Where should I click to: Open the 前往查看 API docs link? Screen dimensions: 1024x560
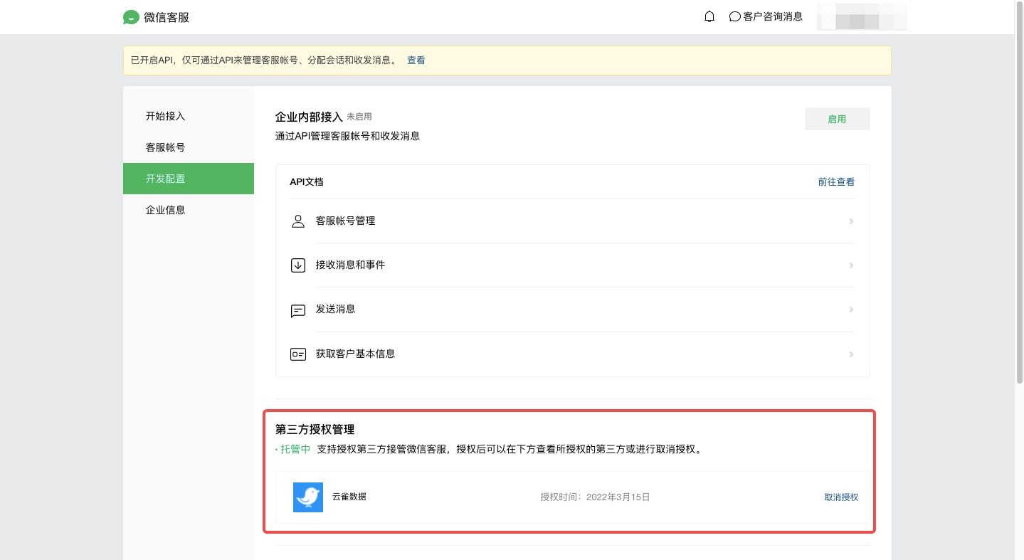tap(836, 182)
